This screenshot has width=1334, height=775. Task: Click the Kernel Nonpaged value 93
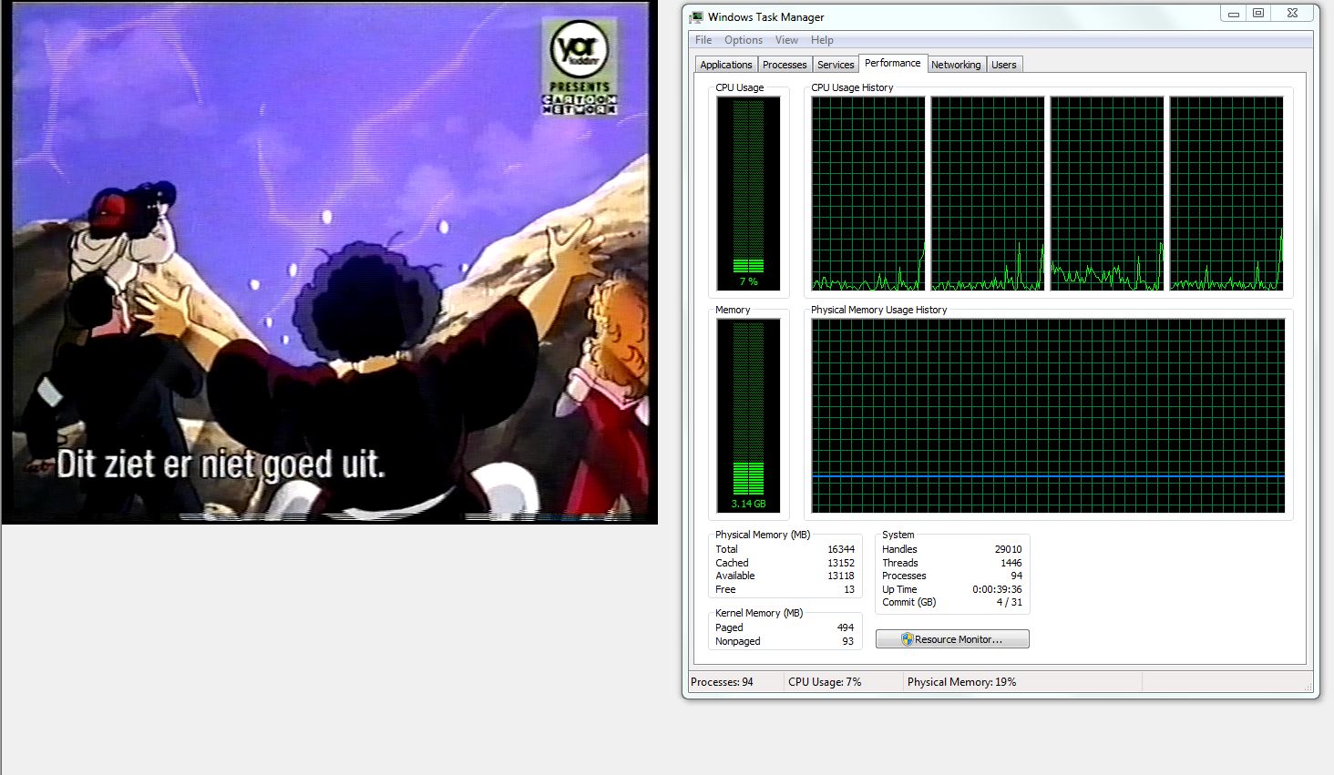tap(848, 641)
